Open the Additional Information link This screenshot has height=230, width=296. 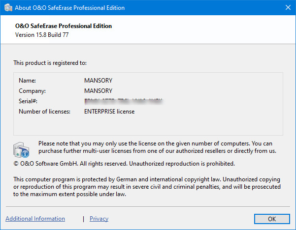[x=35, y=219]
